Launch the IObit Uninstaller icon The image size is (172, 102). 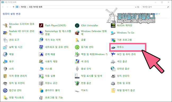[x=77, y=25]
